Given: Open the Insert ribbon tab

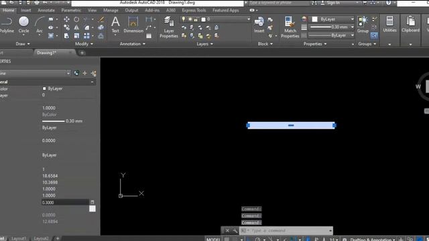Looking at the screenshot, I should (x=25, y=10).
